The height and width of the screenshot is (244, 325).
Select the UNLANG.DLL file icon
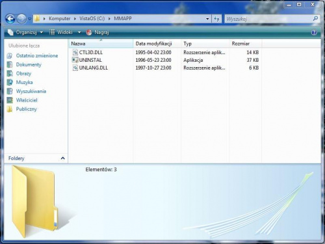[x=75, y=68]
